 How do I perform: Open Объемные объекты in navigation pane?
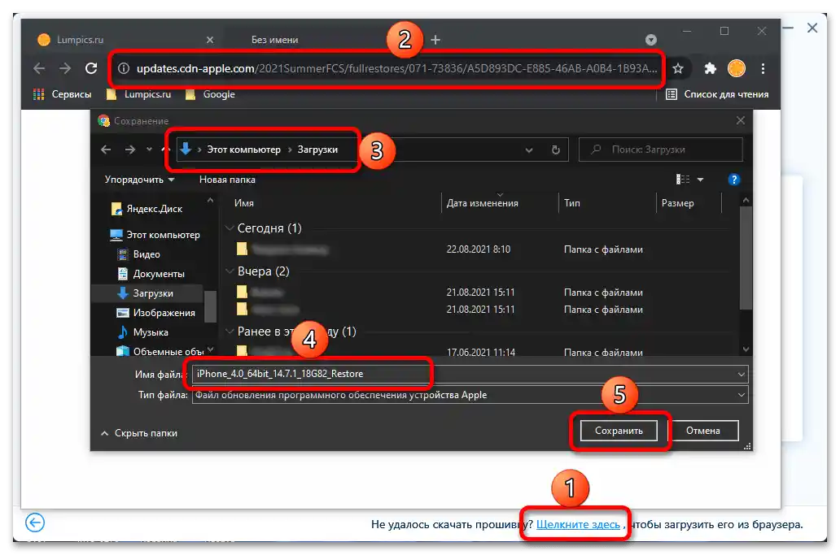(160, 351)
